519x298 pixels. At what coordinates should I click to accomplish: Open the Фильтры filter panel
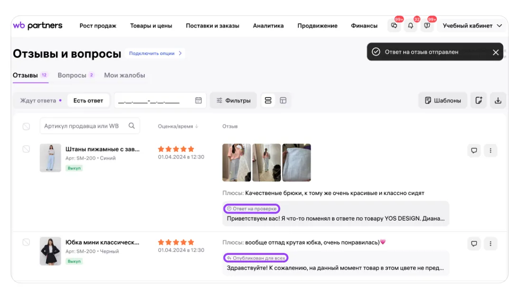pos(233,101)
